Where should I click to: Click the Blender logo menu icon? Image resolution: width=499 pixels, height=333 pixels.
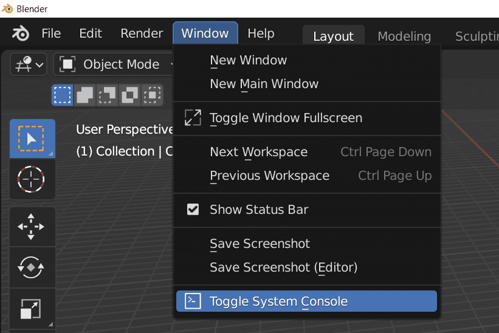pos(21,33)
